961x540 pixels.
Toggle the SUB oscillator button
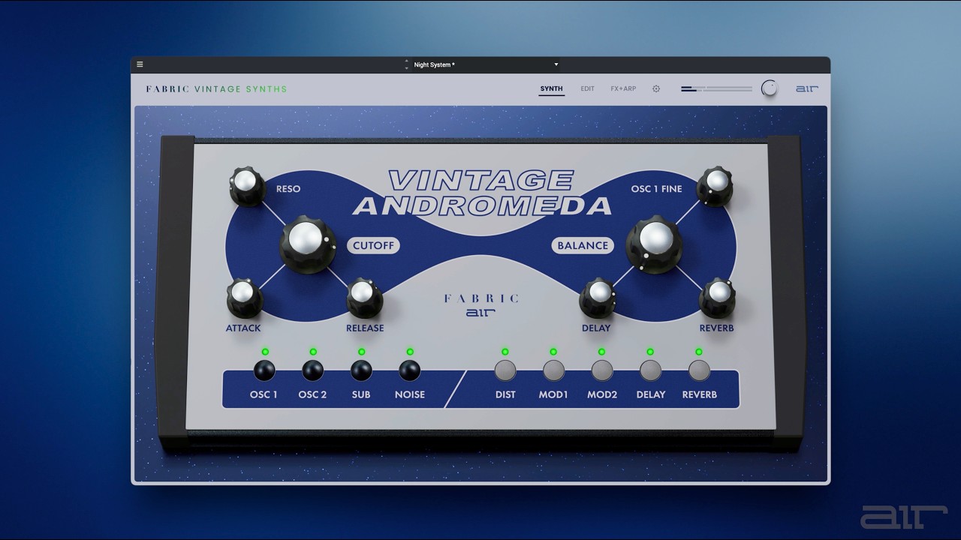coord(361,370)
